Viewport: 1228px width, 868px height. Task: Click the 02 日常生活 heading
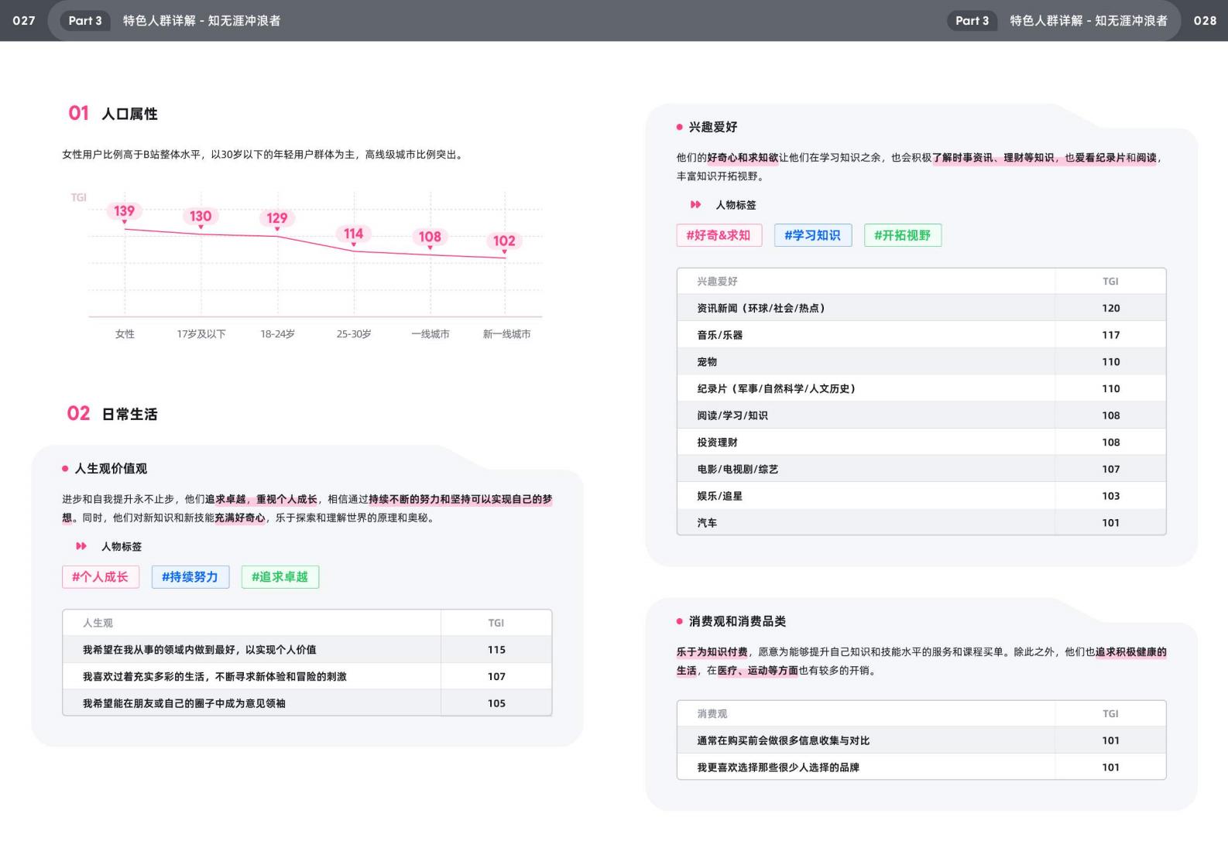(112, 414)
